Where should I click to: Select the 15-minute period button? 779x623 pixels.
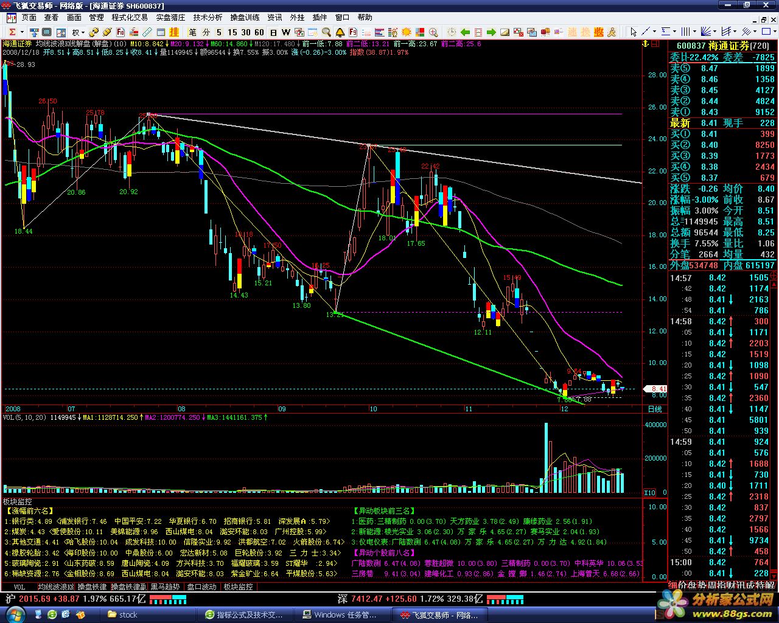click(x=232, y=32)
